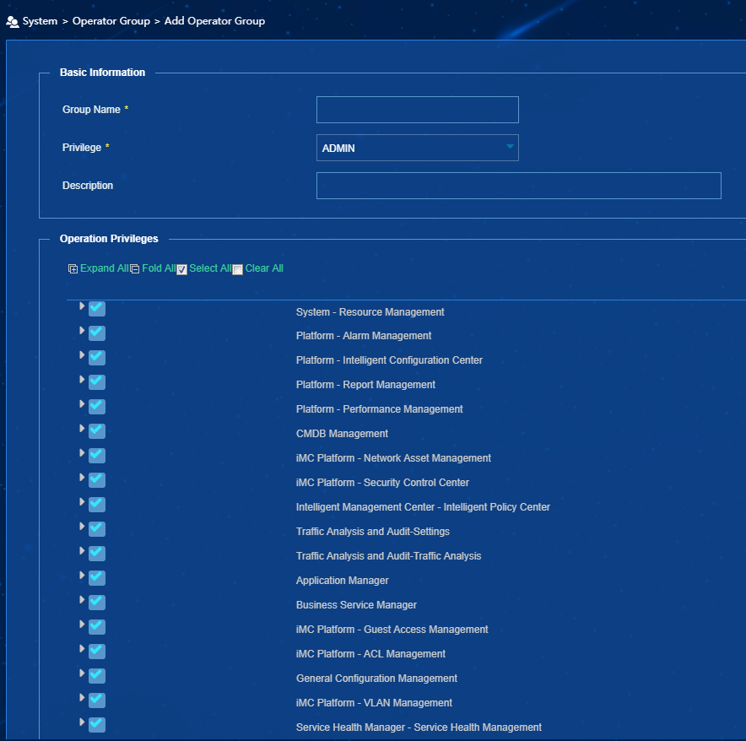This screenshot has width=746, height=741.
Task: Click Select All link
Action: 210,268
